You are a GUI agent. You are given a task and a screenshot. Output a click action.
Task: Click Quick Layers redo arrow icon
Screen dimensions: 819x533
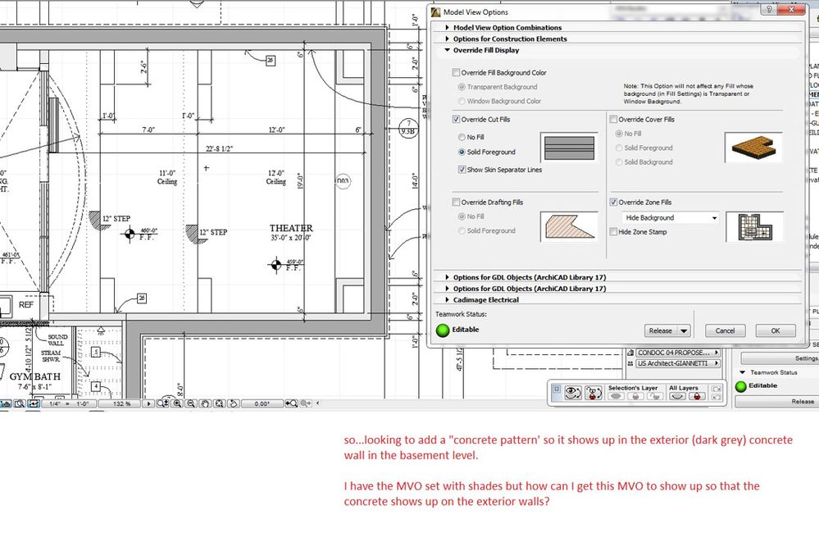(716, 389)
